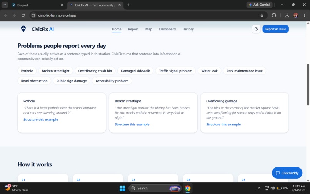The image size is (310, 194).
Task: Click the volume speaker icon
Action: pos(273,188)
